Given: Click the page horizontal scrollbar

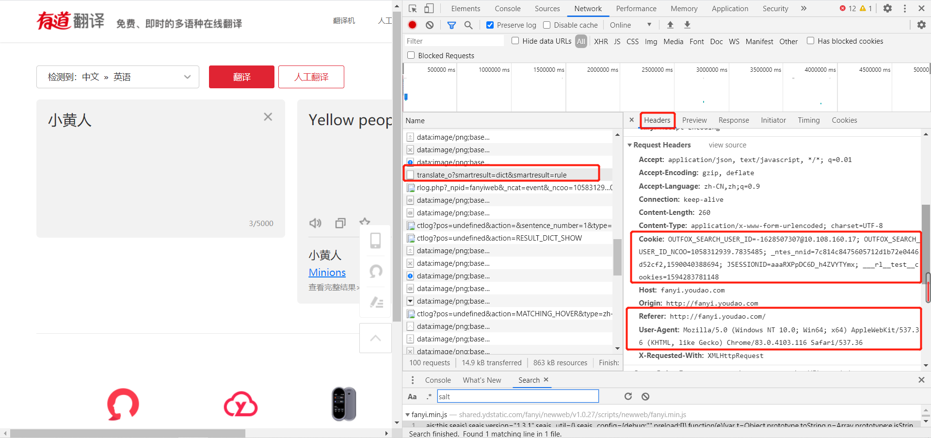Looking at the screenshot, I should tap(128, 433).
